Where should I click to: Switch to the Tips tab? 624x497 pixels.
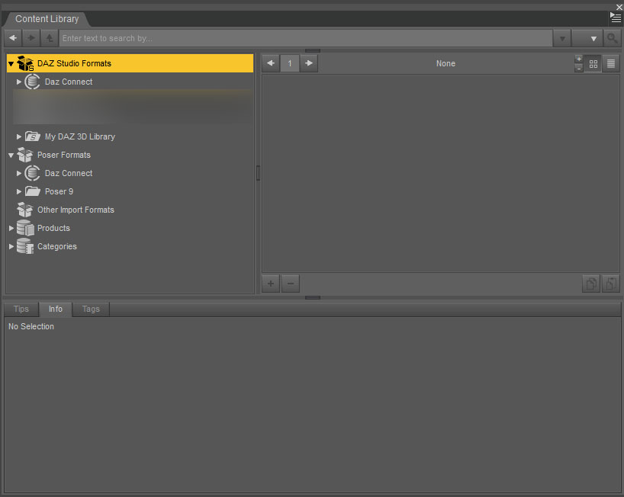tap(21, 309)
